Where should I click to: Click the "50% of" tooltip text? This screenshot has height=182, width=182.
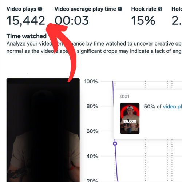coord(153,107)
